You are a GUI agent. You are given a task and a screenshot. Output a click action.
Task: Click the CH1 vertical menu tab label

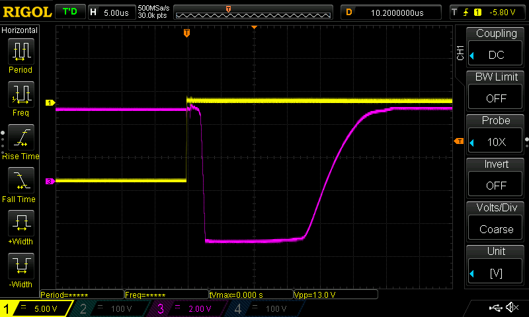coord(460,53)
